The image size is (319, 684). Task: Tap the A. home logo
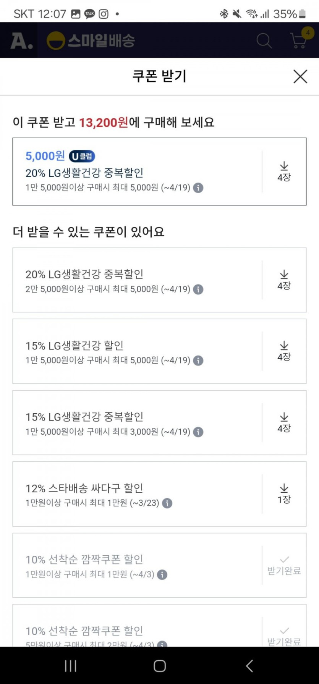[21, 40]
